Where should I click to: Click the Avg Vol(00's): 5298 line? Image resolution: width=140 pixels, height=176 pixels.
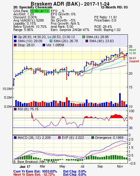tap(29, 20)
